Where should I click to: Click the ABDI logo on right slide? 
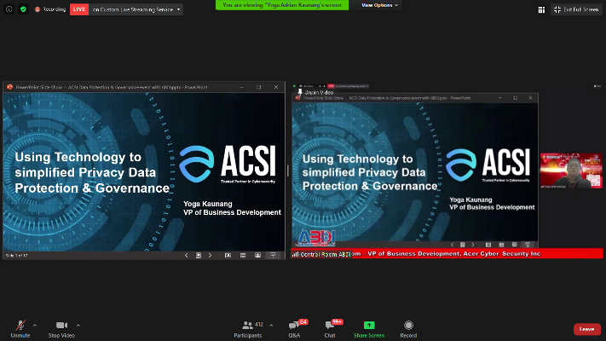315,238
